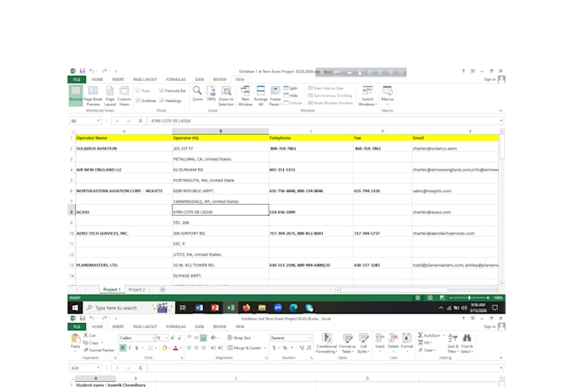This screenshot has width=573, height=387.
Task: Click taskbar search box
Action: [129, 308]
